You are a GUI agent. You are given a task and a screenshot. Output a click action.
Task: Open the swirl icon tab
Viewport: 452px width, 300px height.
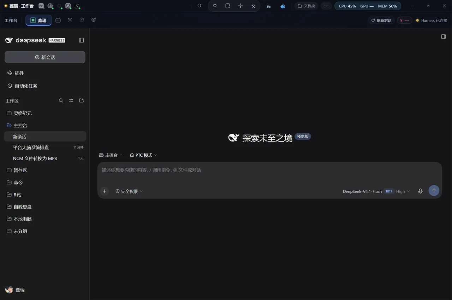tap(94, 20)
